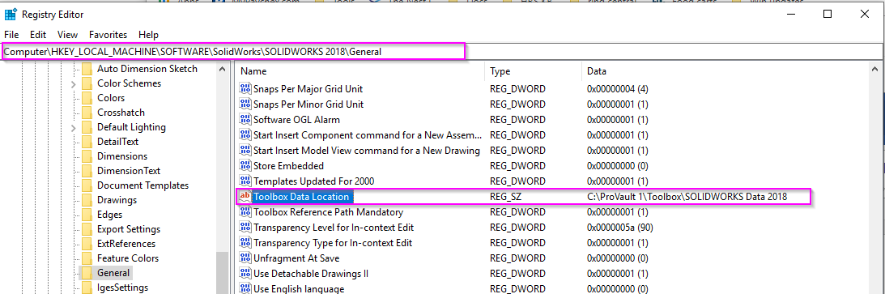Click DWORD icon of Software OGL Alarm
The height and width of the screenshot is (294, 885).
click(245, 120)
